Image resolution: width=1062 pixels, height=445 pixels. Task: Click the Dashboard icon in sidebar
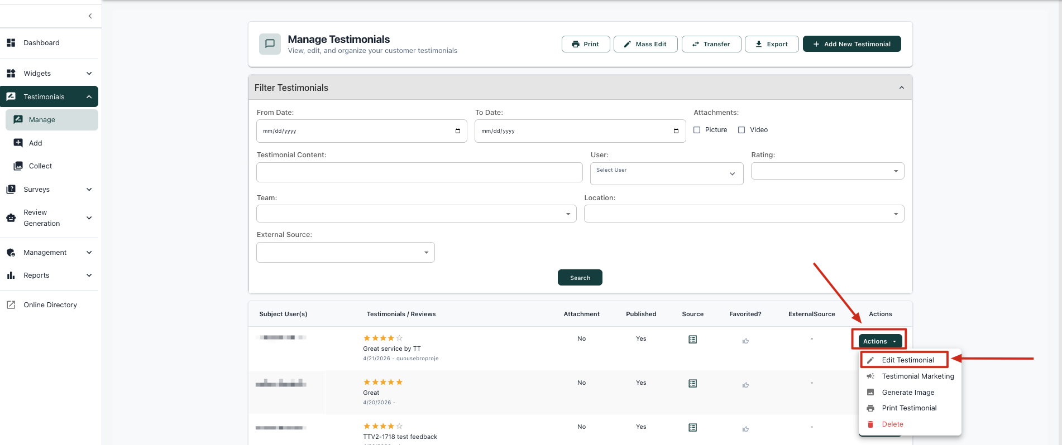tap(11, 43)
